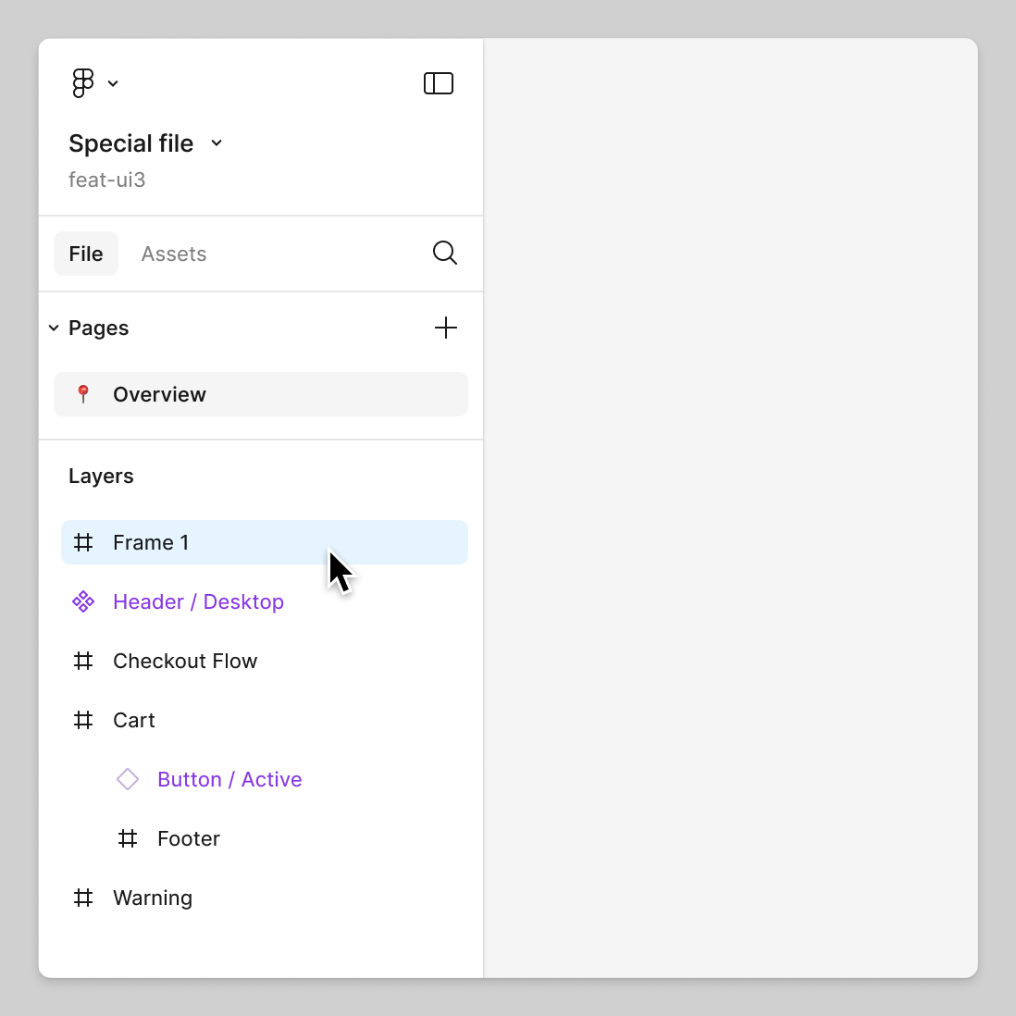This screenshot has height=1016, width=1016.
Task: Click the empty canvas area
Action: click(x=730, y=507)
